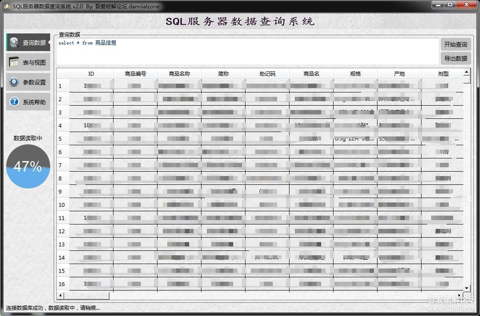The width and height of the screenshot is (480, 316).
Task: Select row header 10
Action: (63, 205)
